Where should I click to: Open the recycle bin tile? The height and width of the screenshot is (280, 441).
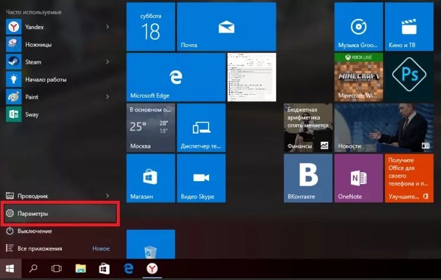(x=151, y=244)
